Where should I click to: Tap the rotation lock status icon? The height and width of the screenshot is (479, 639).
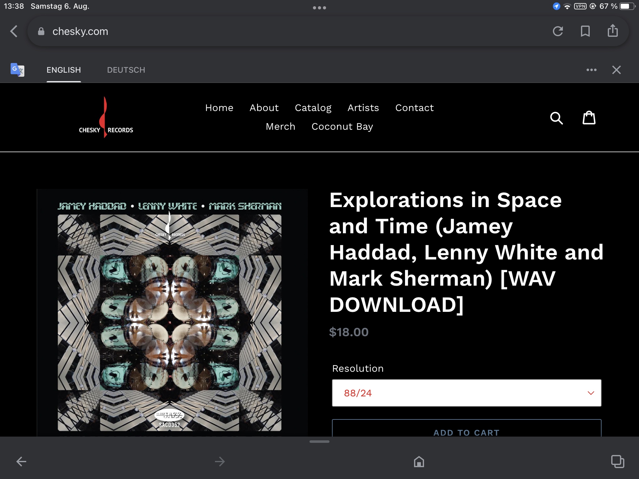click(x=593, y=6)
